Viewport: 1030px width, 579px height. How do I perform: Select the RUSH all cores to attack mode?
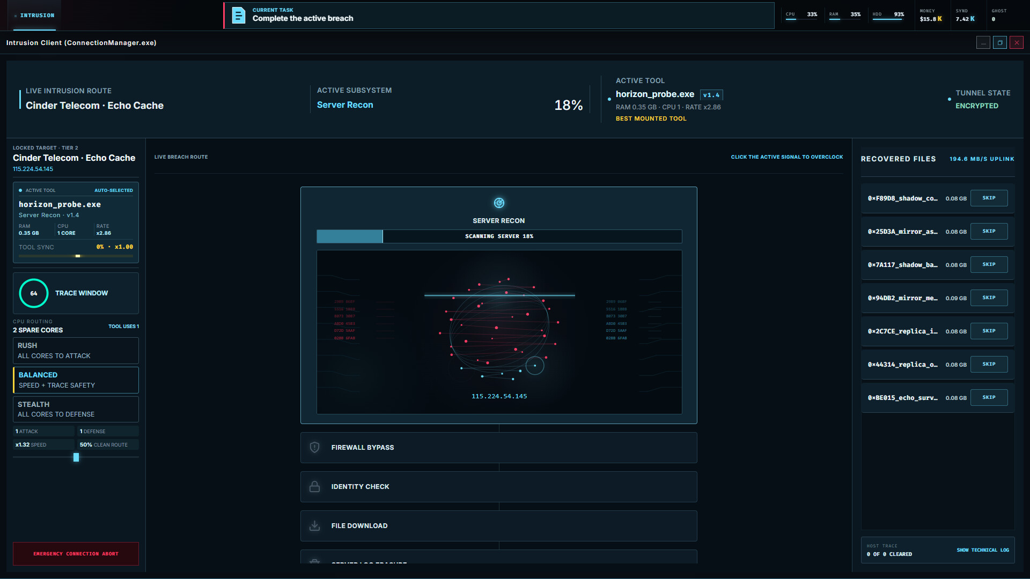(76, 351)
